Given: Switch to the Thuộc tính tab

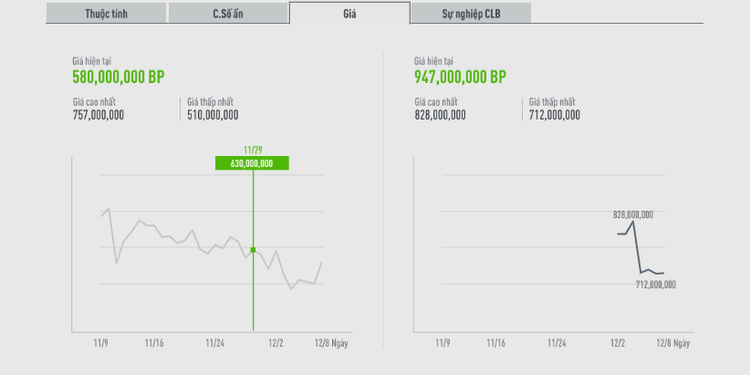Looking at the screenshot, I should coord(106,13).
